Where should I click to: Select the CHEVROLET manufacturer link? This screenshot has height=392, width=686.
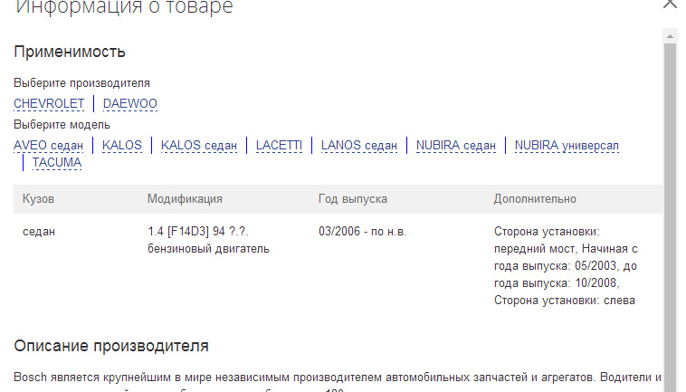(49, 104)
